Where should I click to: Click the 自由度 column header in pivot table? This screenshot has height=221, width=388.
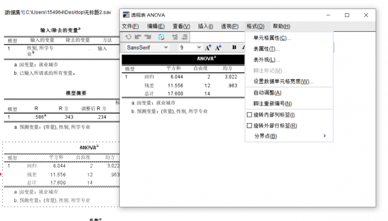pos(200,68)
